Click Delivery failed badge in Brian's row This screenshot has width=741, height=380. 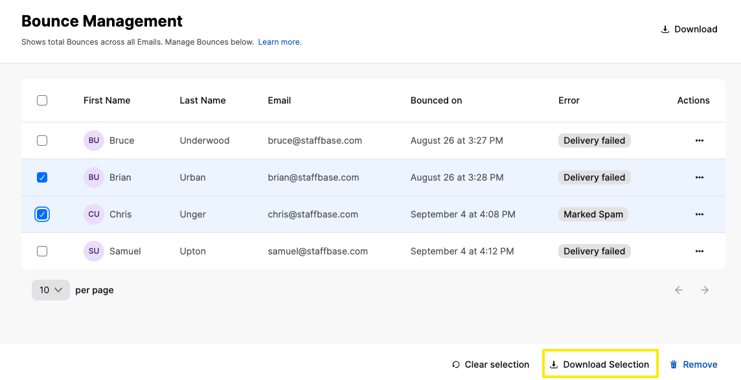[595, 177]
